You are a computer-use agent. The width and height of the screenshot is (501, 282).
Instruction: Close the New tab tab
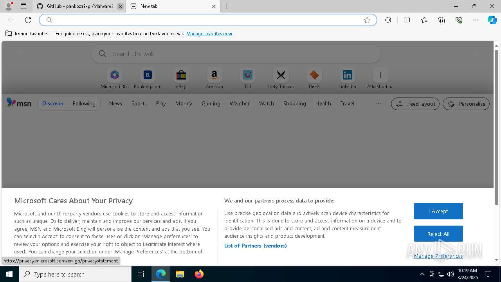(214, 6)
